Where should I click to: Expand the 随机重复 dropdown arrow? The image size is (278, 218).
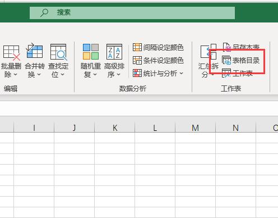click(x=95, y=75)
